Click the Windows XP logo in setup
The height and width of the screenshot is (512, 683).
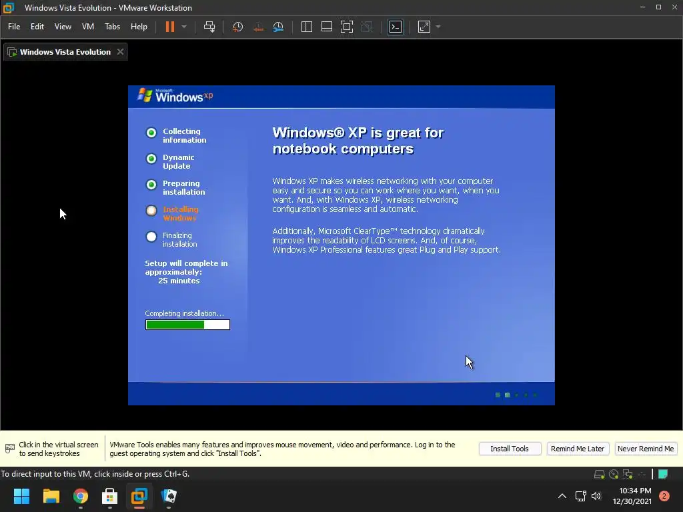pyautogui.click(x=175, y=95)
